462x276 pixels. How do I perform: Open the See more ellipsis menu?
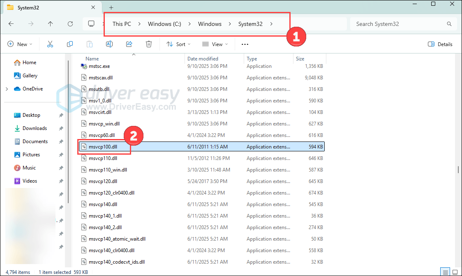(x=245, y=44)
